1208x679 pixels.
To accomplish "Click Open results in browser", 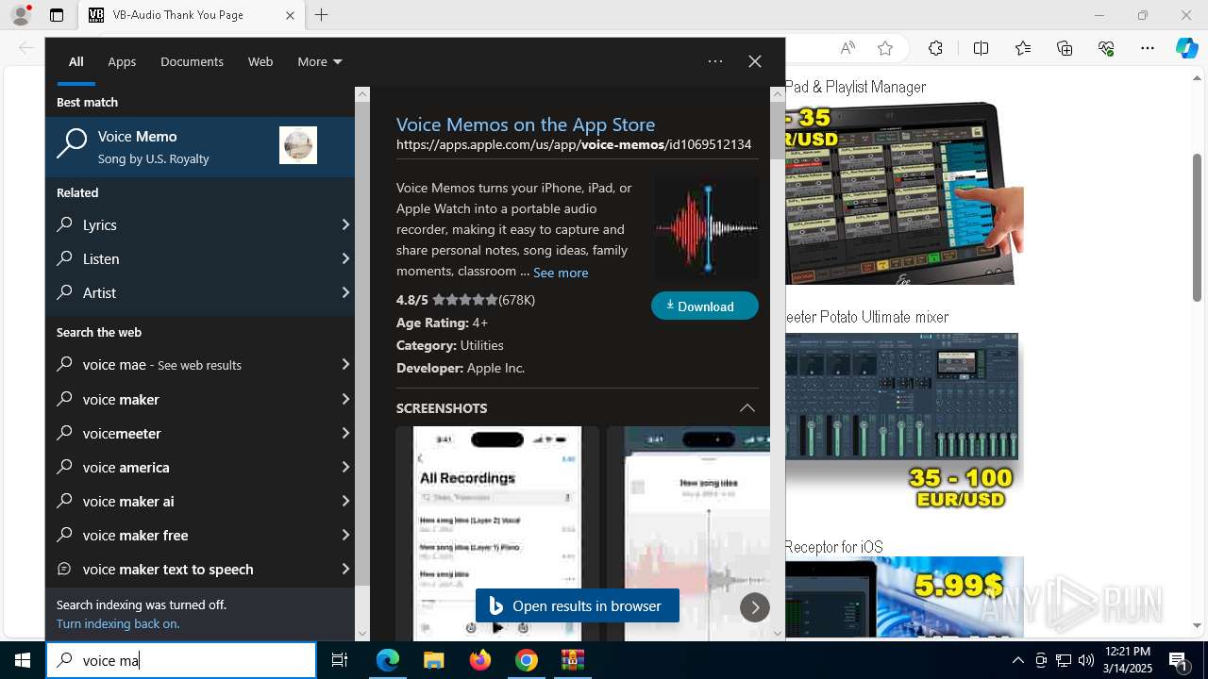I will point(578,605).
